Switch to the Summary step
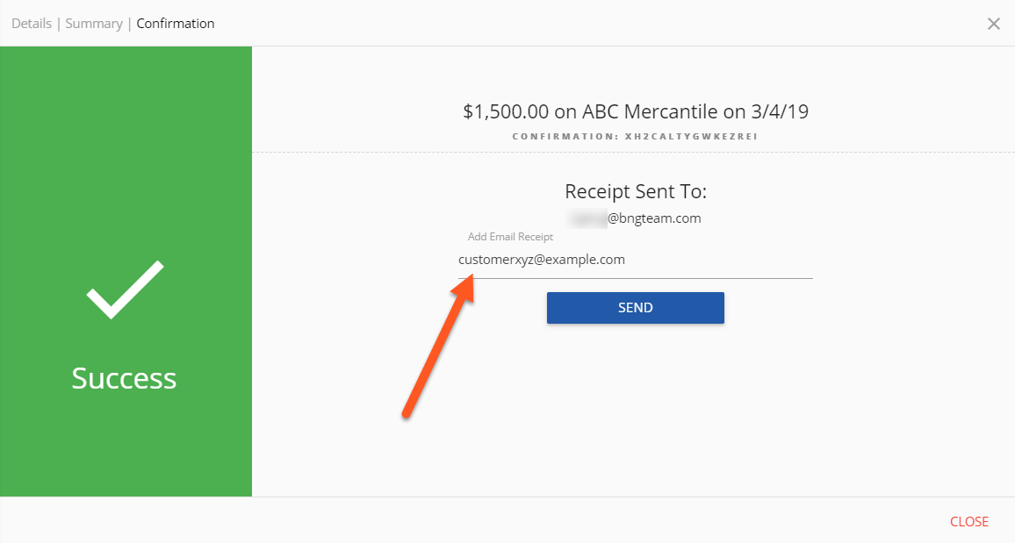Image resolution: width=1015 pixels, height=543 pixels. 94,24
